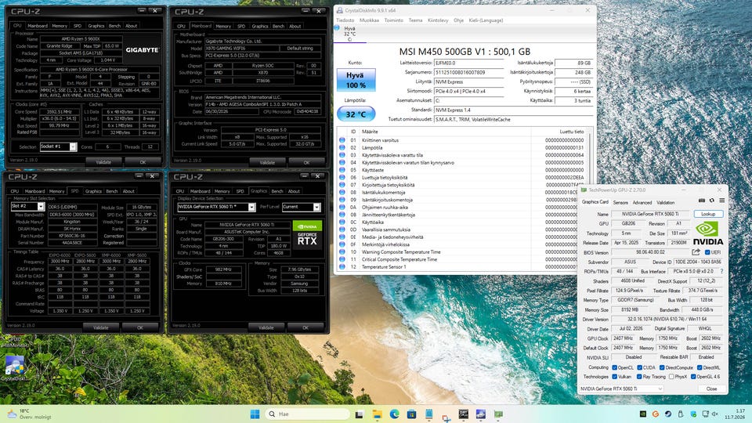The image size is (752, 423).
Task: Launch Microsoft Edge from the taskbar
Action: (394, 414)
